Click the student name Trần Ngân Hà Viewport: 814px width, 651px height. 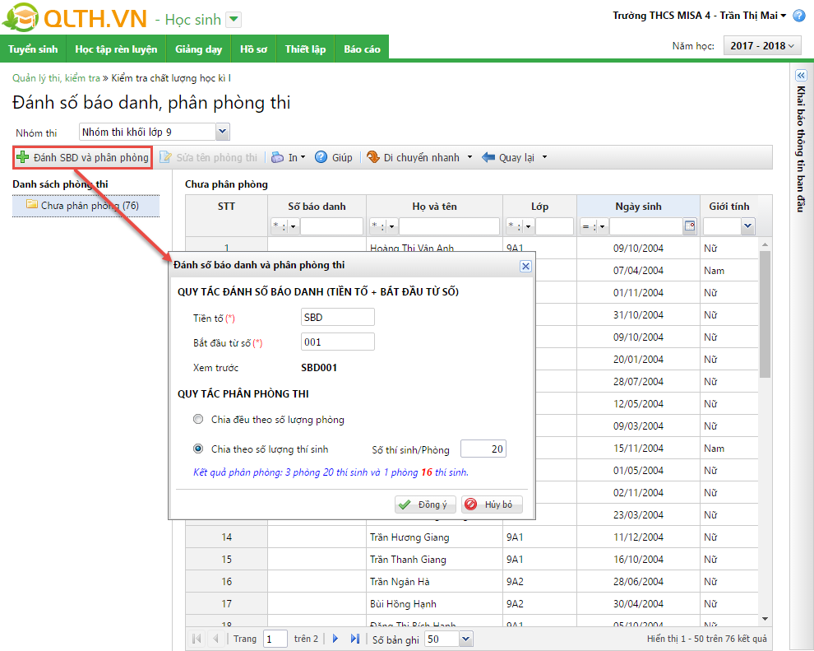pos(400,581)
